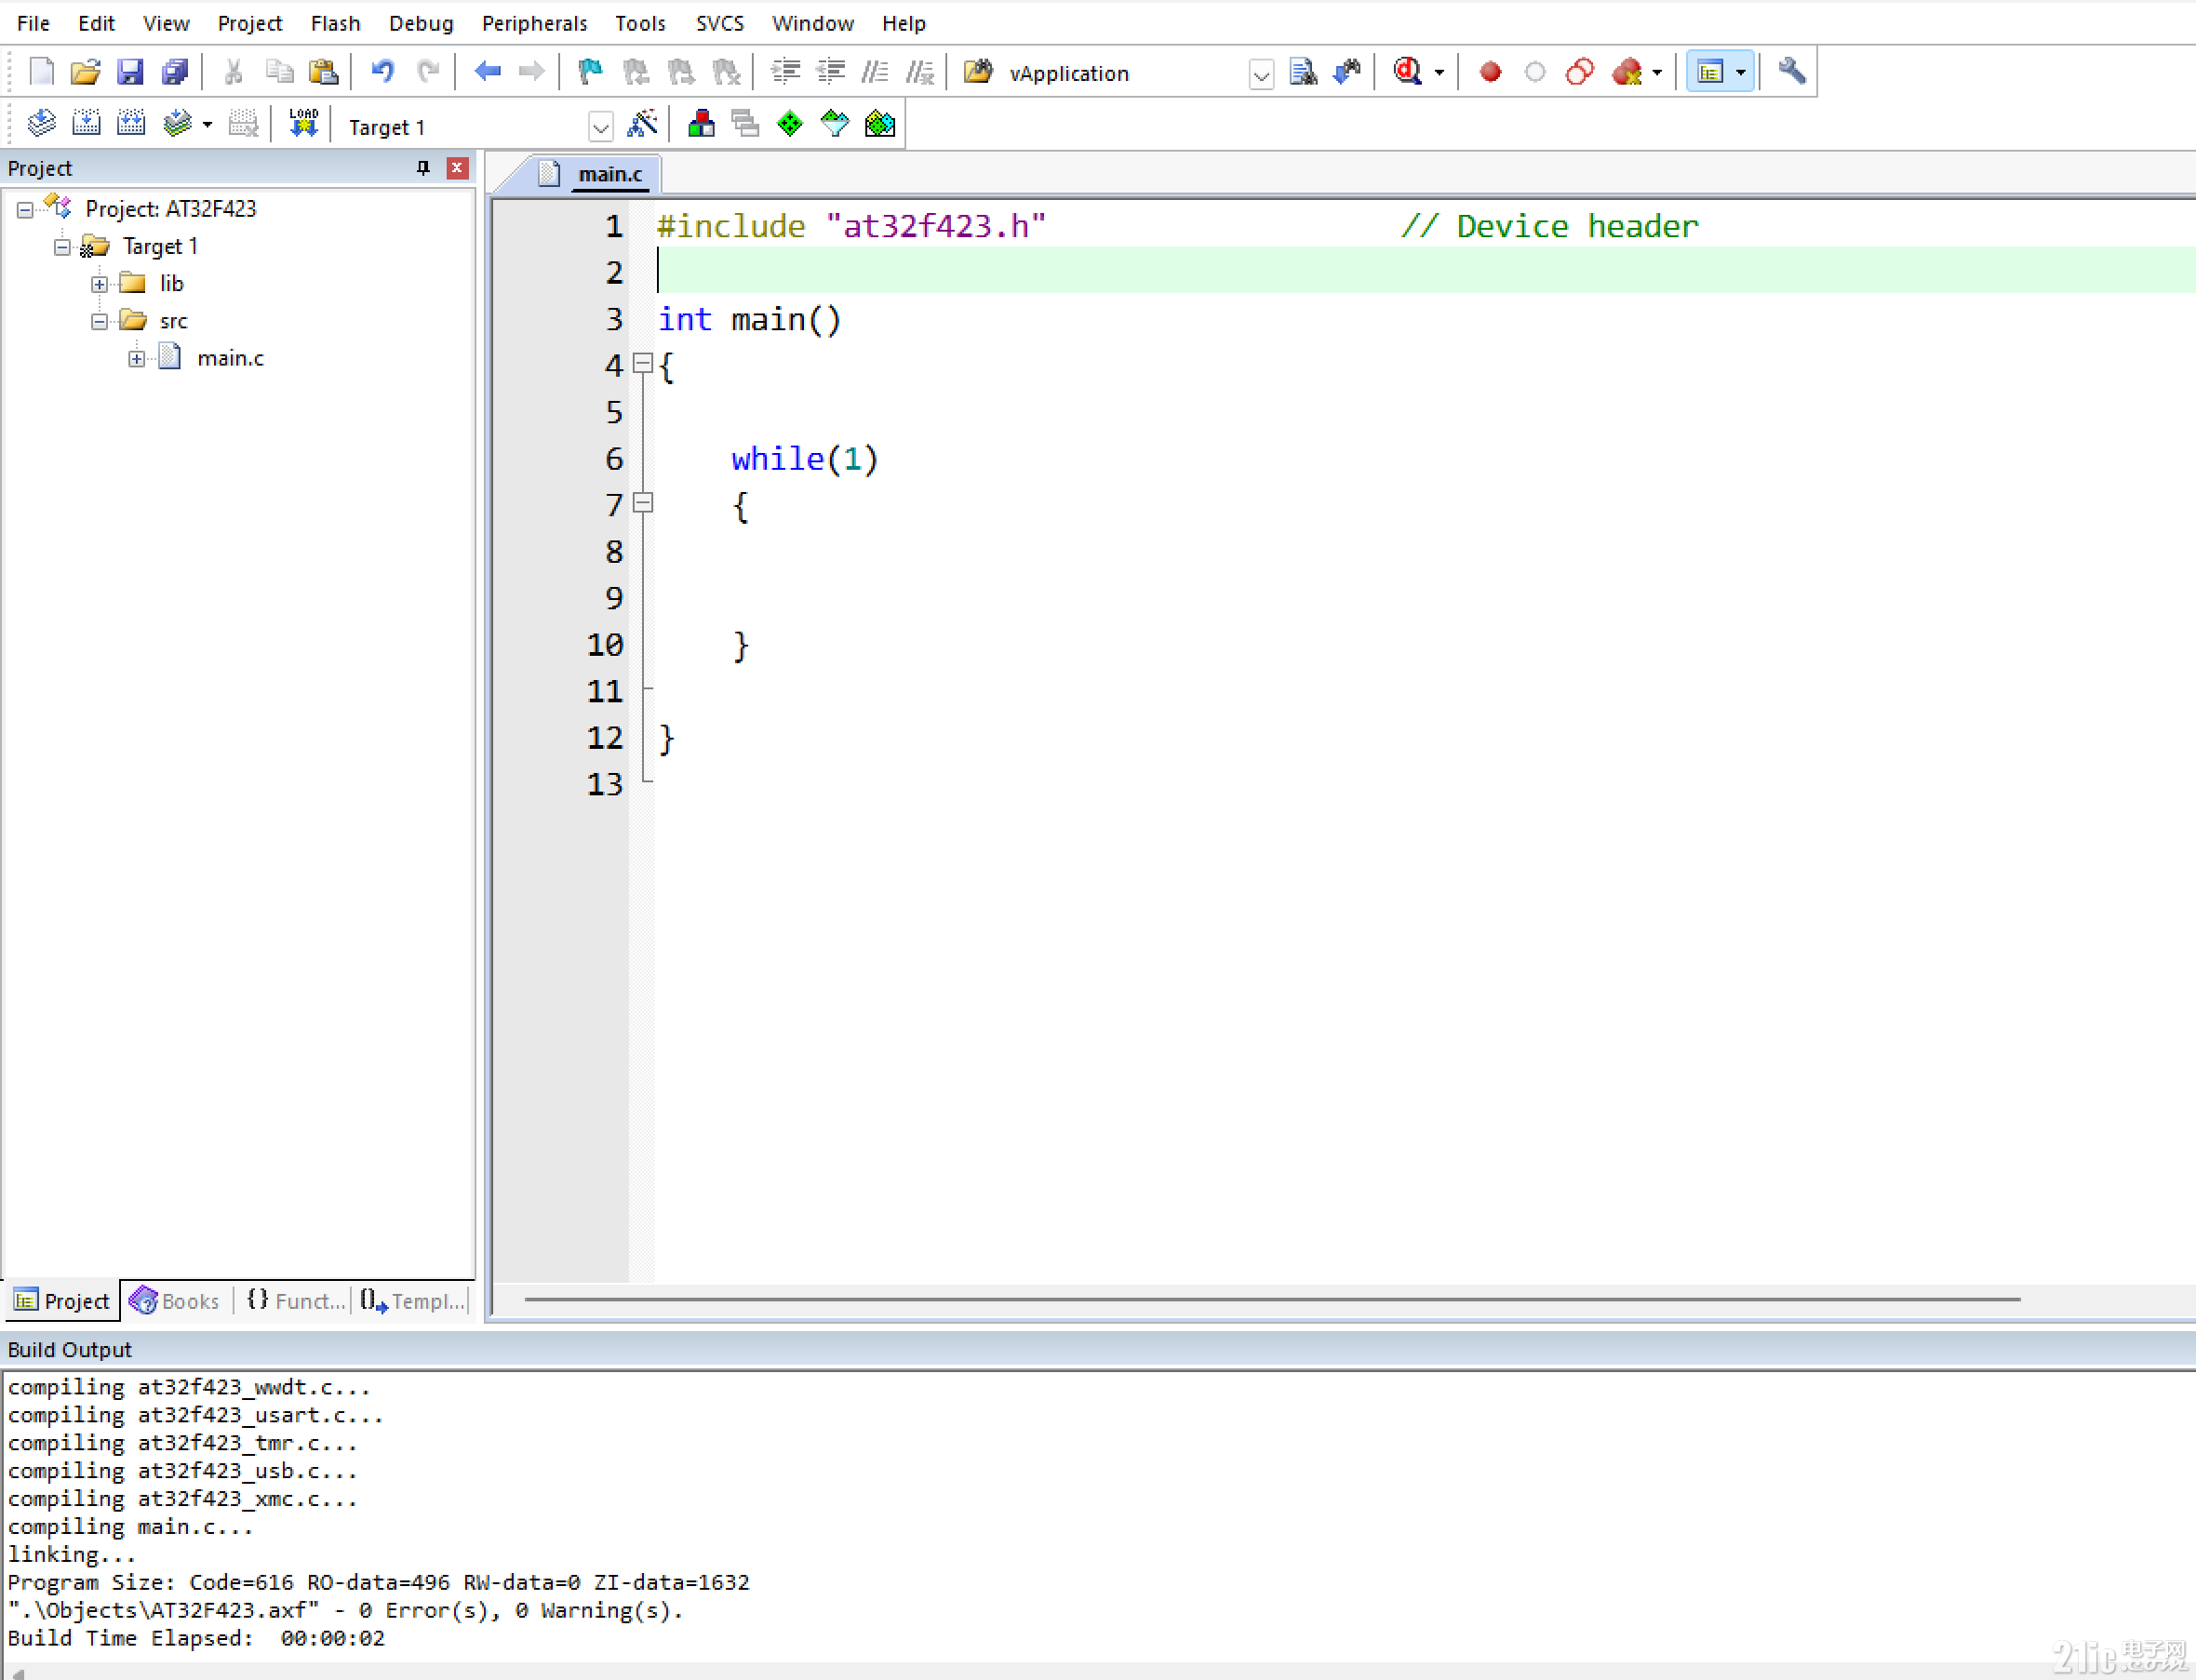Navigate forwards with right arrow
This screenshot has width=2196, height=1680.
point(531,72)
